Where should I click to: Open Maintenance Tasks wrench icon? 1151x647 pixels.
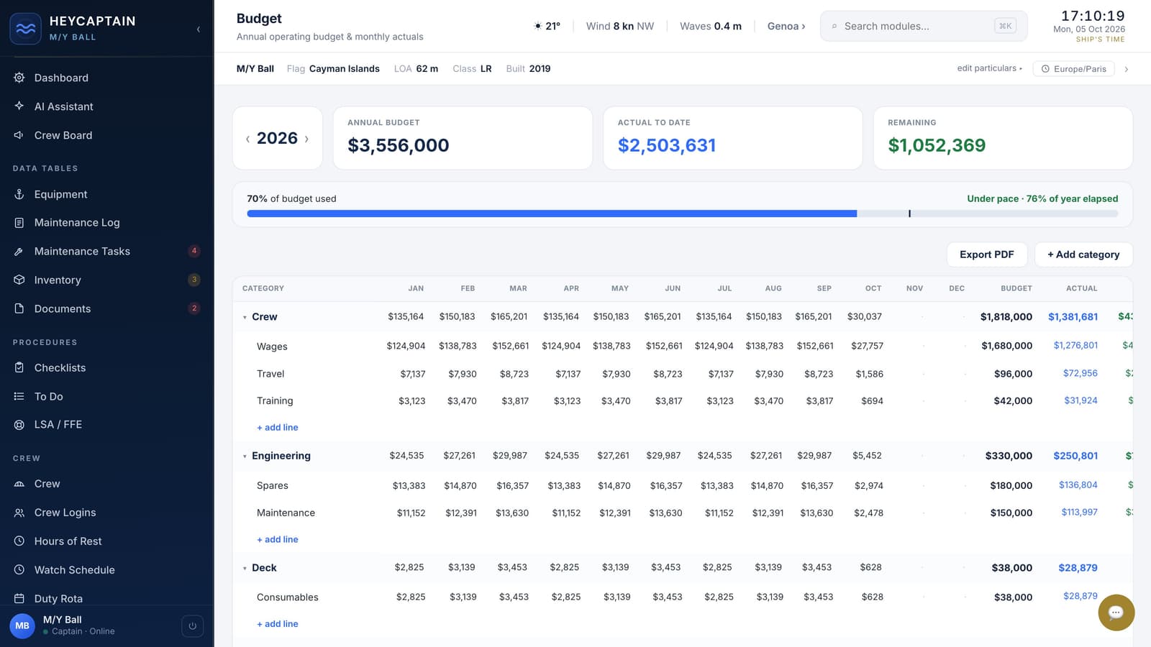[x=19, y=252]
